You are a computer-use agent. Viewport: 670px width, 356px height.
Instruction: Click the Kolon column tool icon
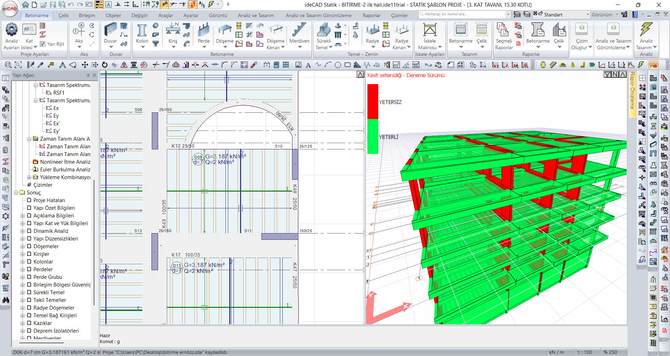[x=142, y=31]
